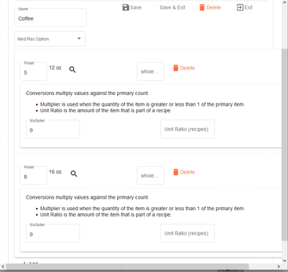
Task: Click the search magnifier beside 12 oz.
Action: pos(73,70)
